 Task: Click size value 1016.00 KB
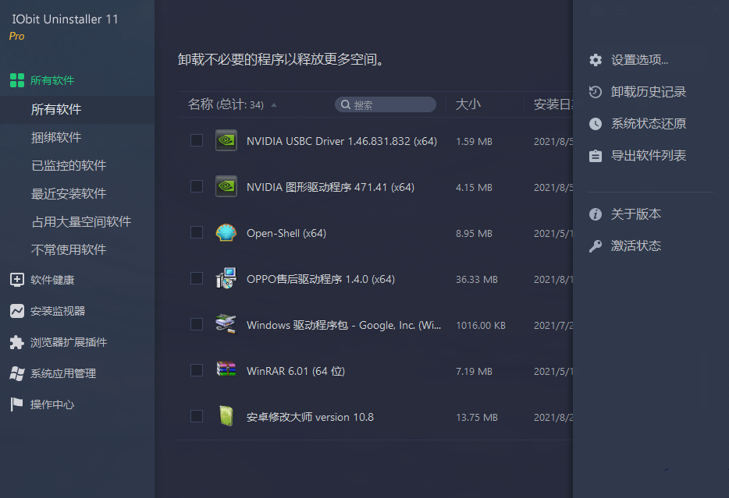coord(480,325)
